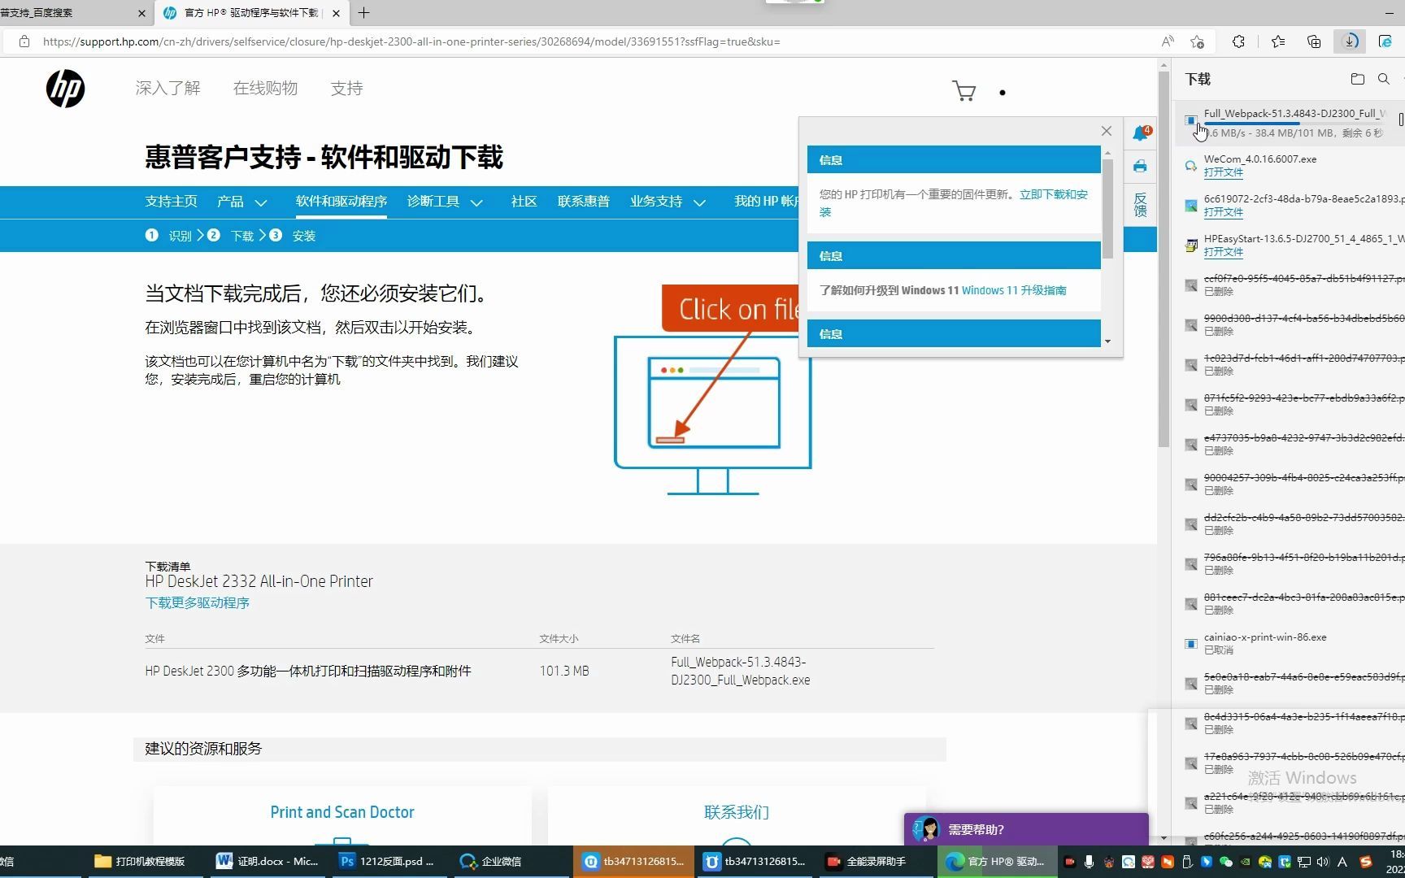Open downloads folder icon in 下载 panel
1405x878 pixels.
(x=1357, y=79)
